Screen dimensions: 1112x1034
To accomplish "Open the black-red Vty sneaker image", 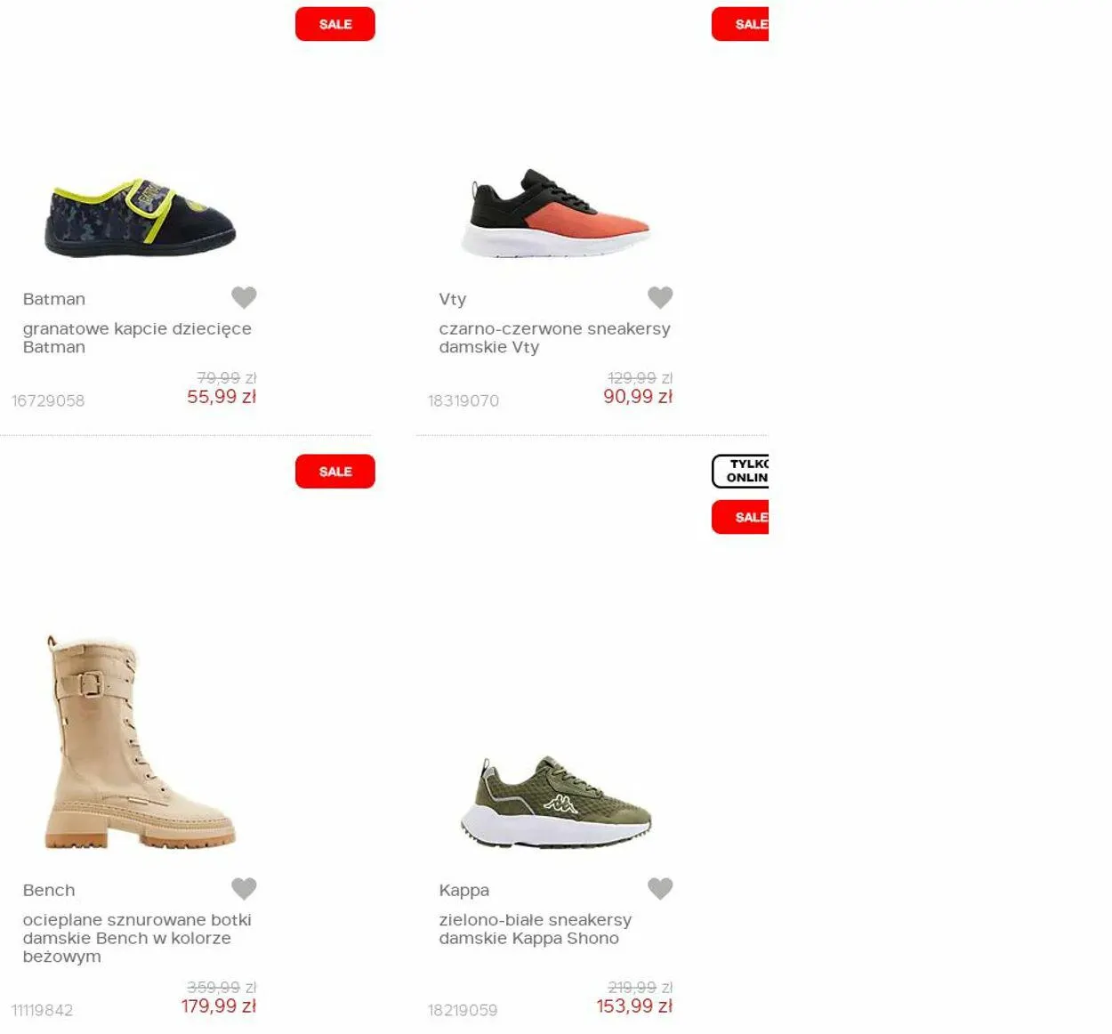I will click(556, 214).
